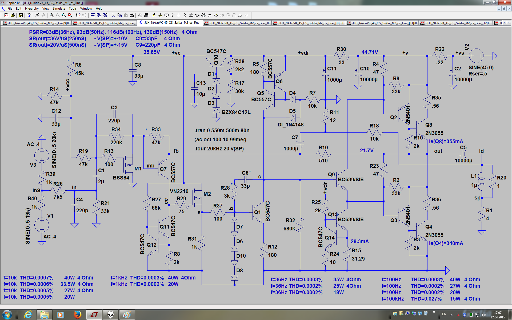
Task: Run the simulation with the running man icon
Action: pyautogui.click(x=37, y=15)
